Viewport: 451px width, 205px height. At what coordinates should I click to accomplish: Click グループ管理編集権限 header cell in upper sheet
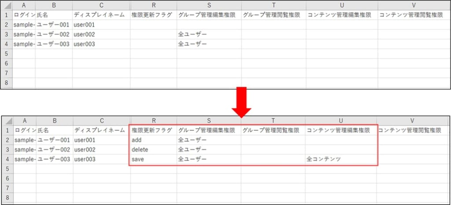pyautogui.click(x=209, y=15)
